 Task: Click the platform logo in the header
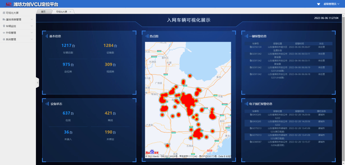(x=9, y=4)
